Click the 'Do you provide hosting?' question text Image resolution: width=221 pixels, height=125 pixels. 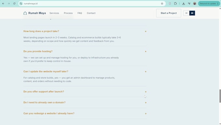coord(38,51)
